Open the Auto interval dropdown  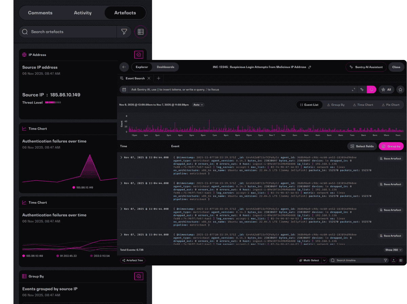click(x=198, y=105)
